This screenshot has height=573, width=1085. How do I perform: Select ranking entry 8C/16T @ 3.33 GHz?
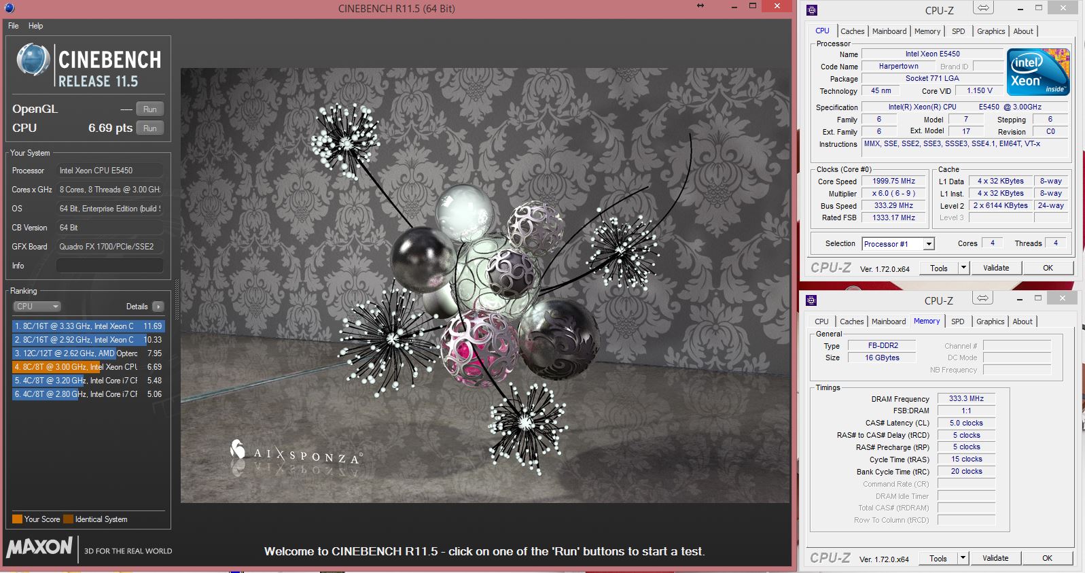(88, 326)
